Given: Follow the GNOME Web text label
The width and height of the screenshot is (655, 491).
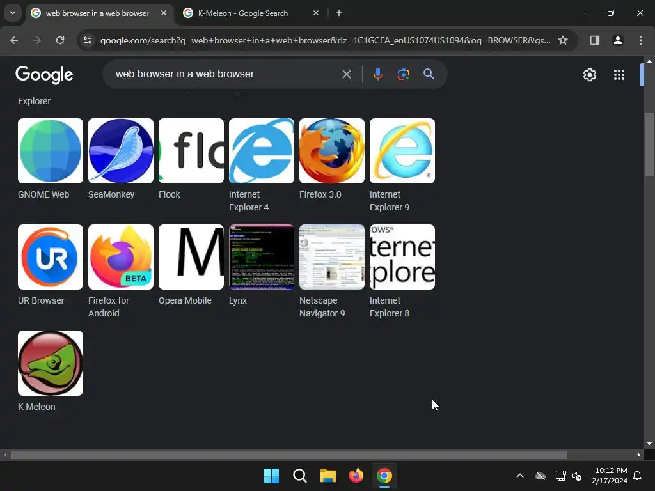Looking at the screenshot, I should [43, 194].
